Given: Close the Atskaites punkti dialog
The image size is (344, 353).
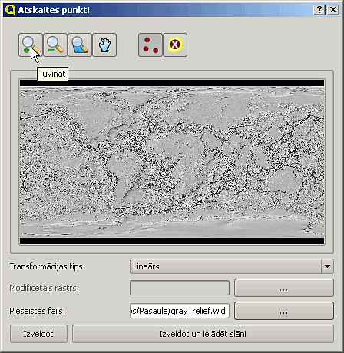Looking at the screenshot, I should point(333,10).
